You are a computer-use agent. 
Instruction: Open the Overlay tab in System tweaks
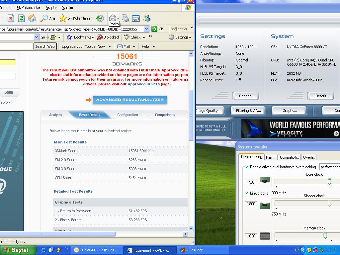click(309, 157)
